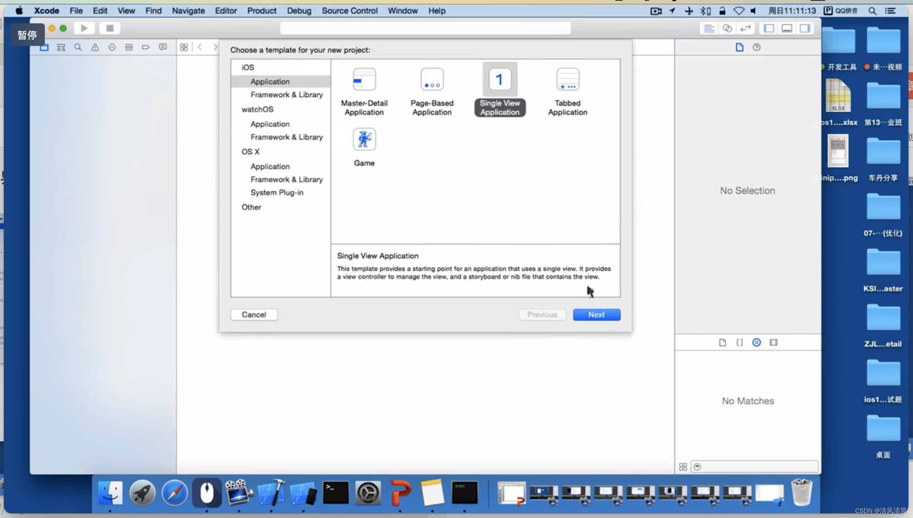Screen dimensions: 913x518
Task: Open the Test navigator
Action: click(112, 47)
